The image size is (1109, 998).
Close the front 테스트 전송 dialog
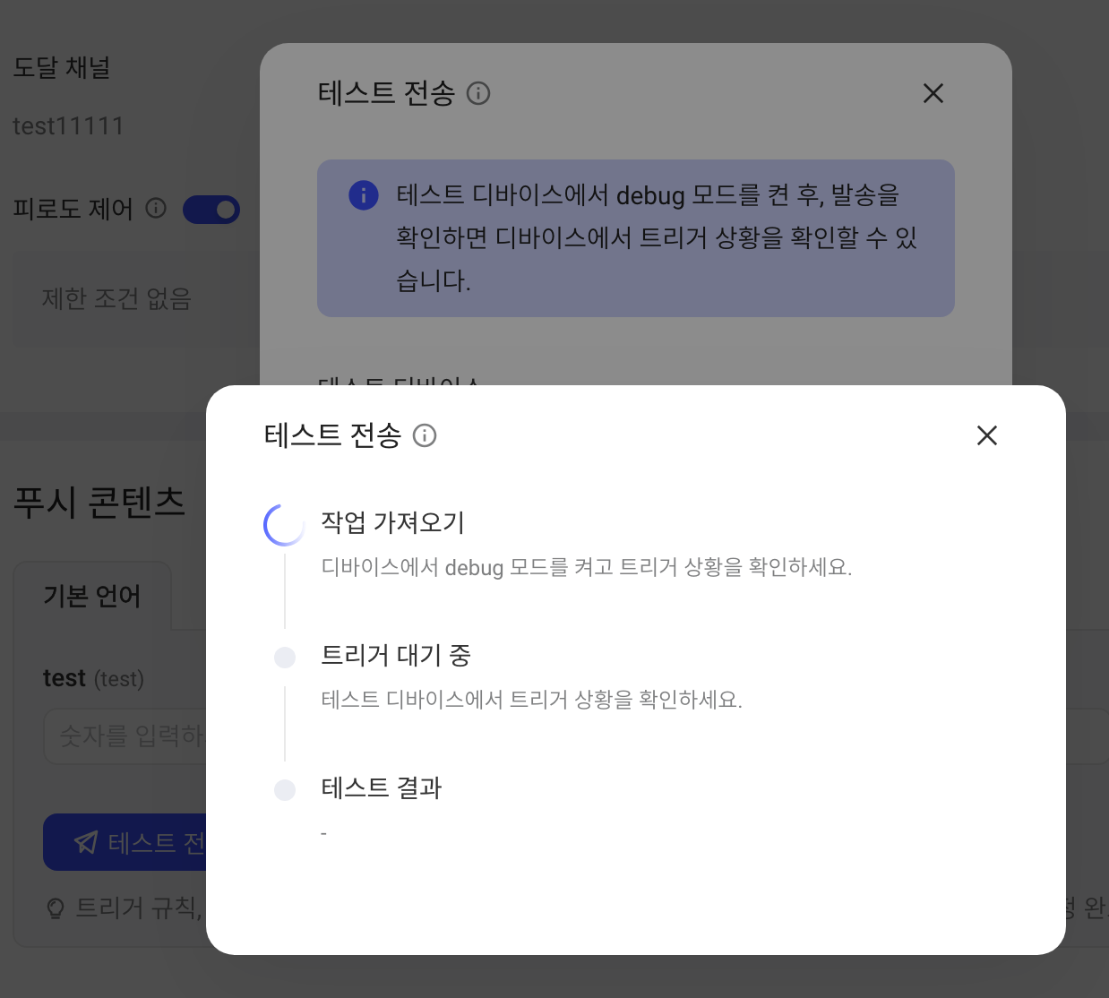click(987, 435)
